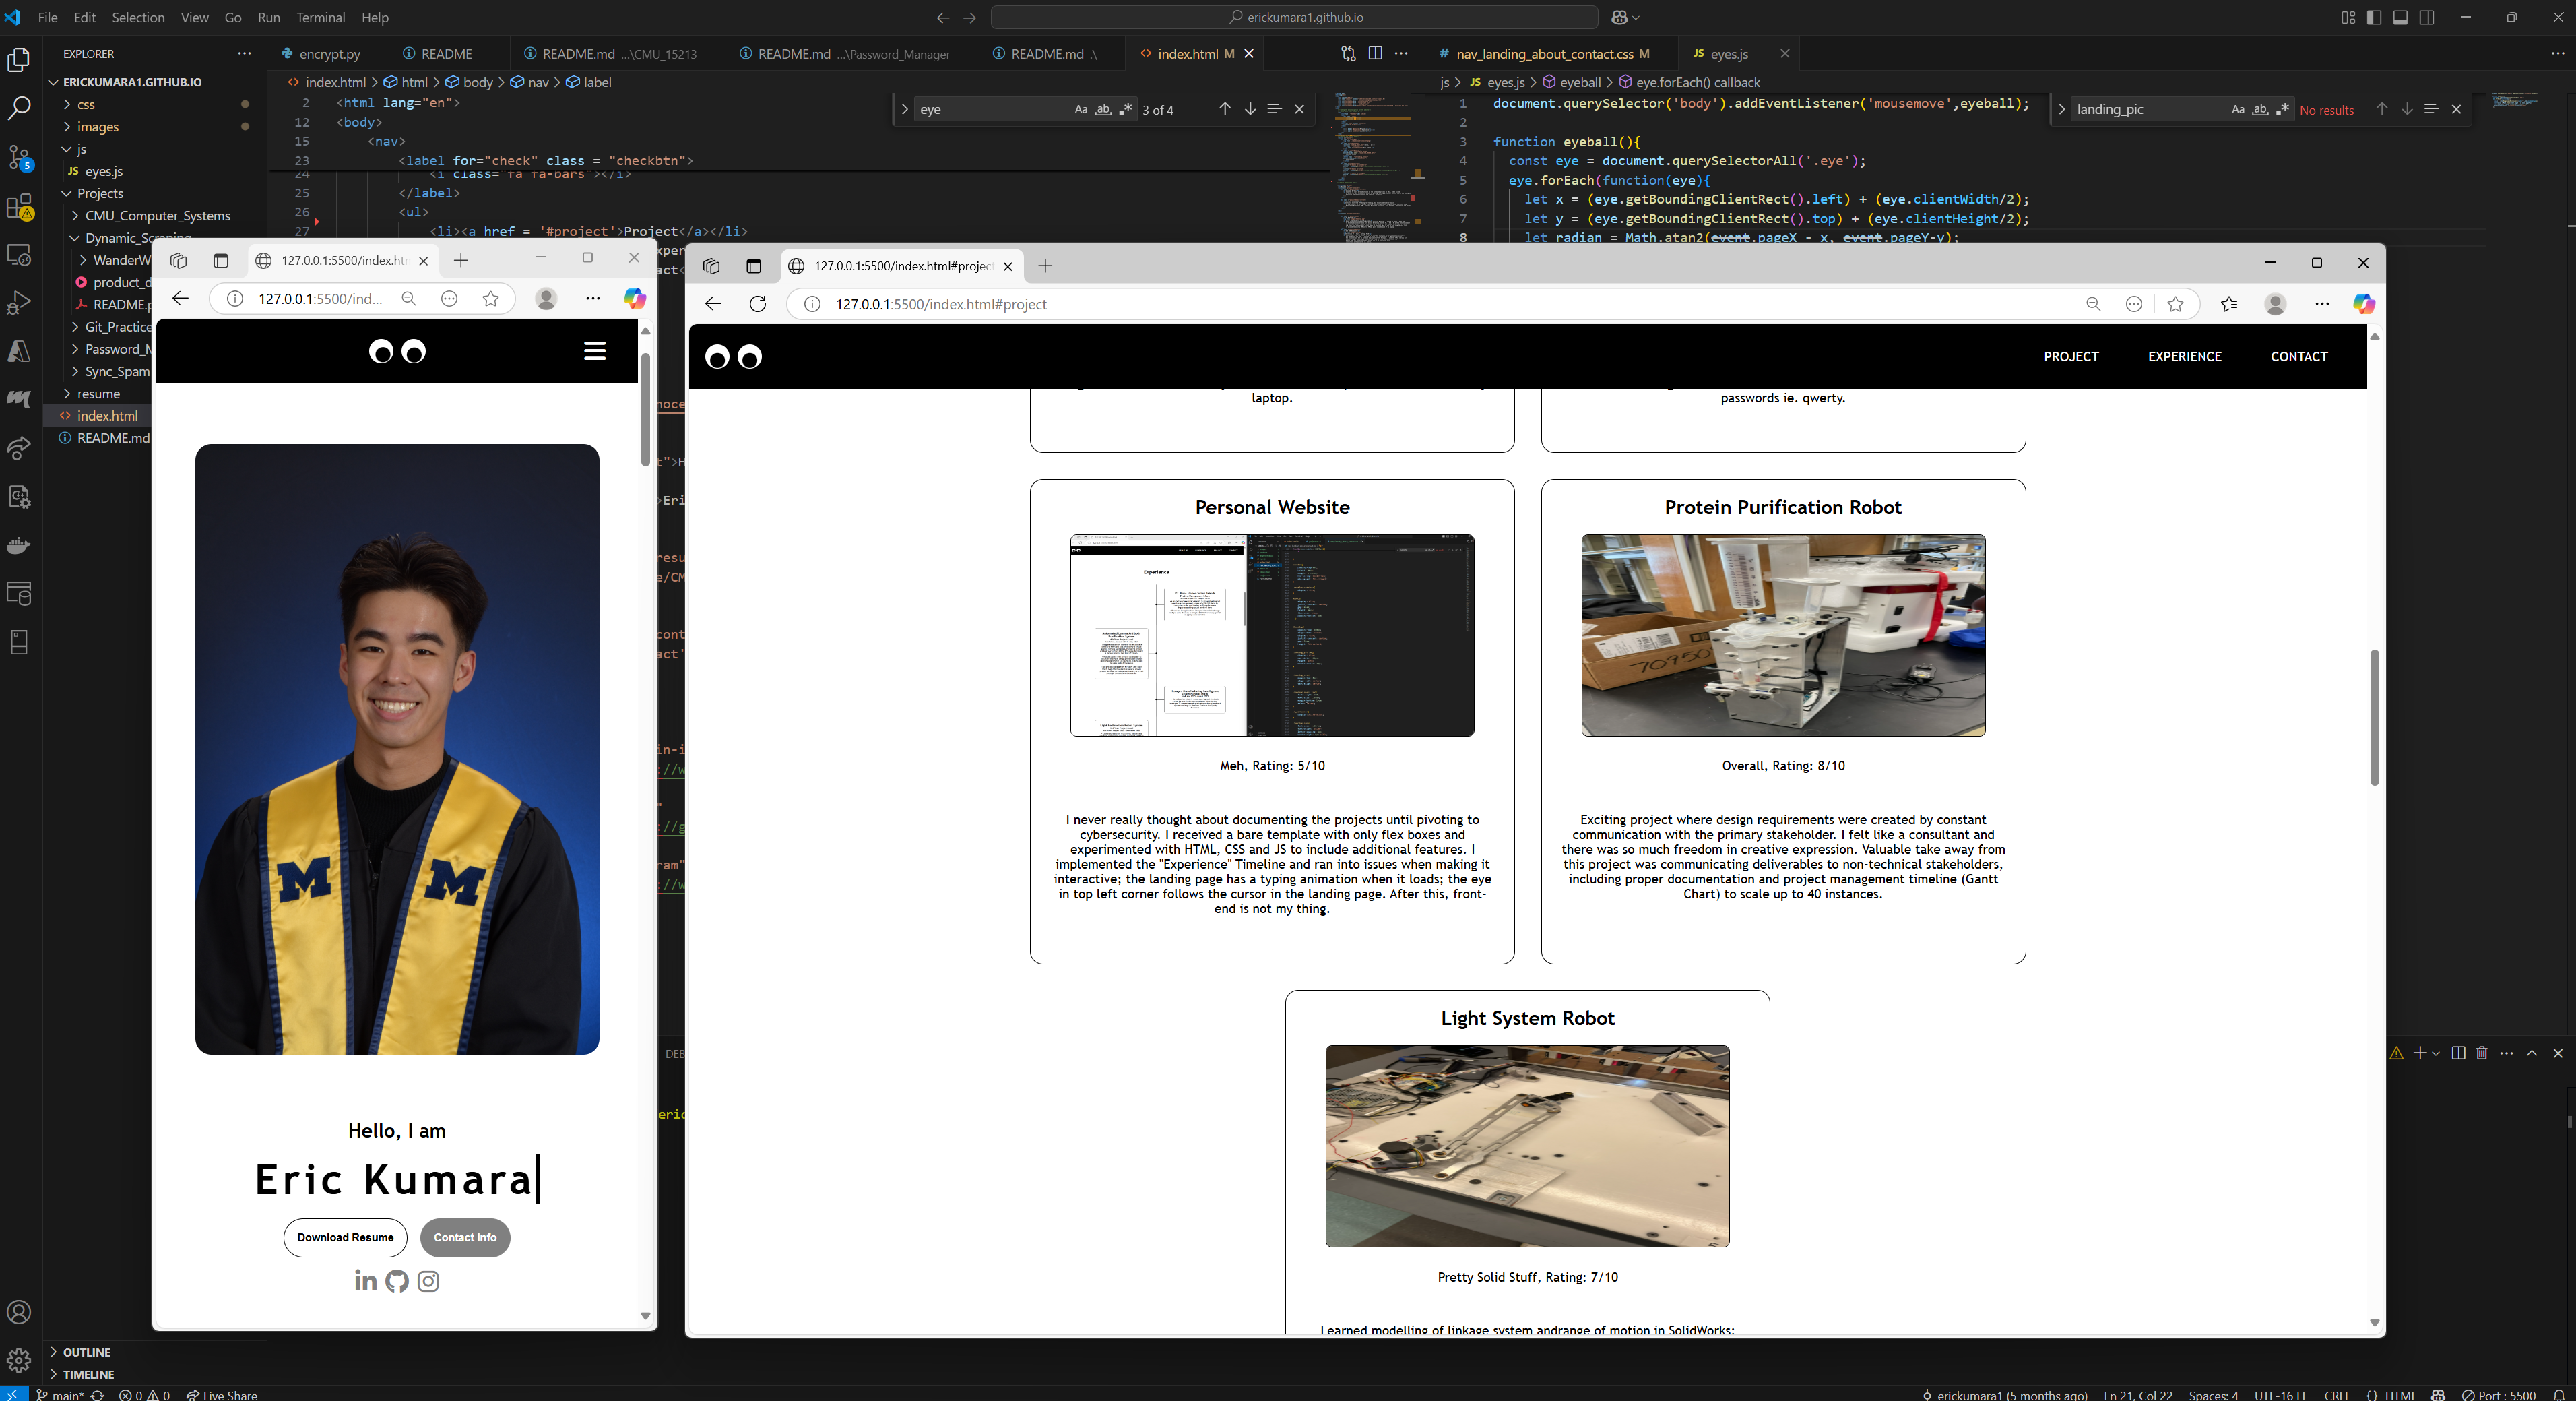
Task: Toggle Match Case in eye find box
Action: [1080, 109]
